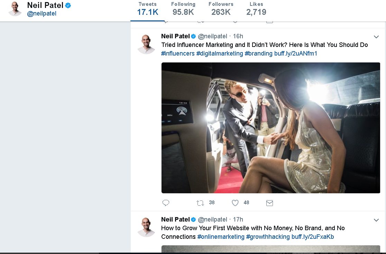The image size is (386, 254).
Task: Open the 16h tweet timestamp
Action: pyautogui.click(x=238, y=36)
